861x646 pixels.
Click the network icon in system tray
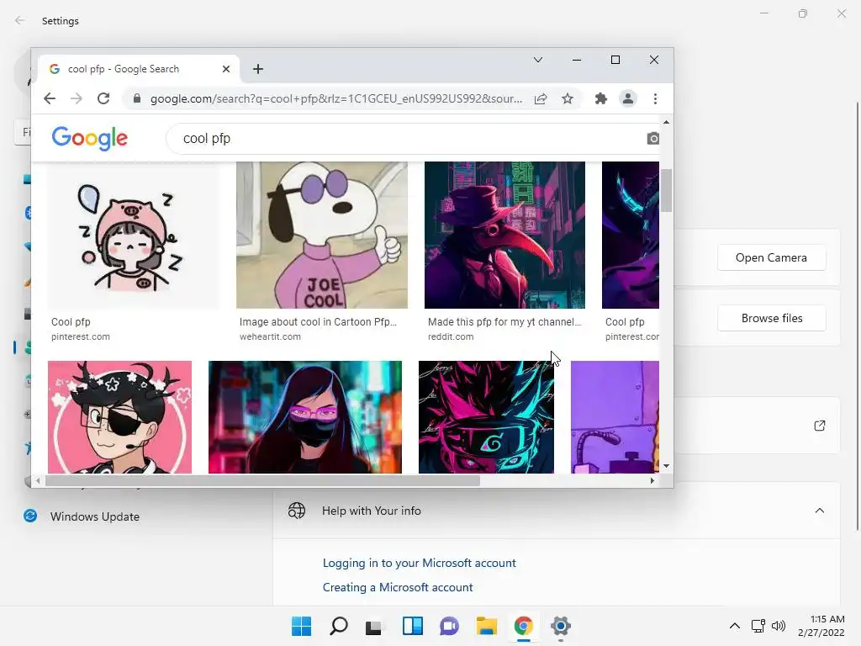pyautogui.click(x=758, y=626)
